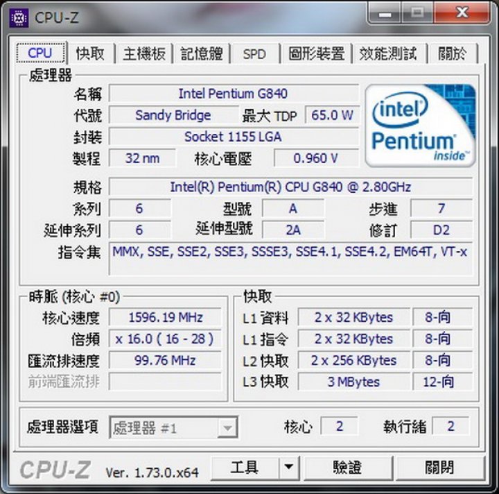Image resolution: width=499 pixels, height=494 pixels.
Task: Close the window with the X button
Action: click(x=462, y=13)
